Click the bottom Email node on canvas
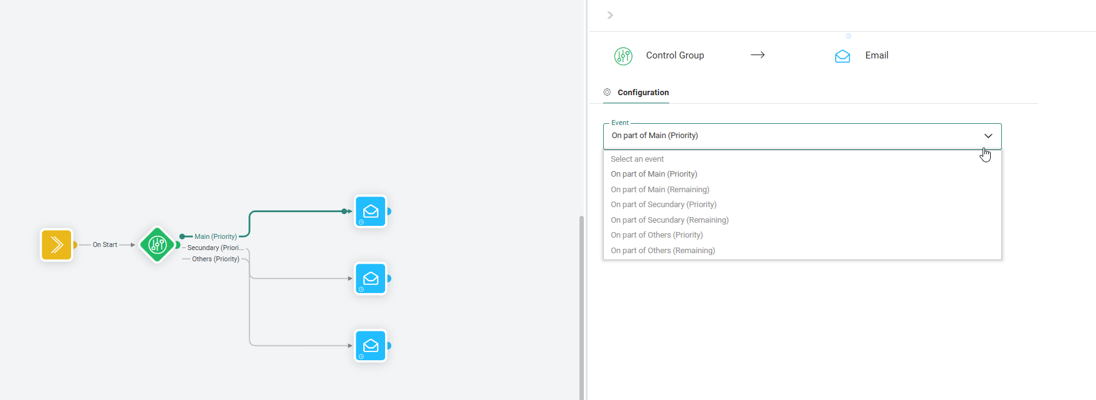The image size is (1096, 400). coord(371,346)
